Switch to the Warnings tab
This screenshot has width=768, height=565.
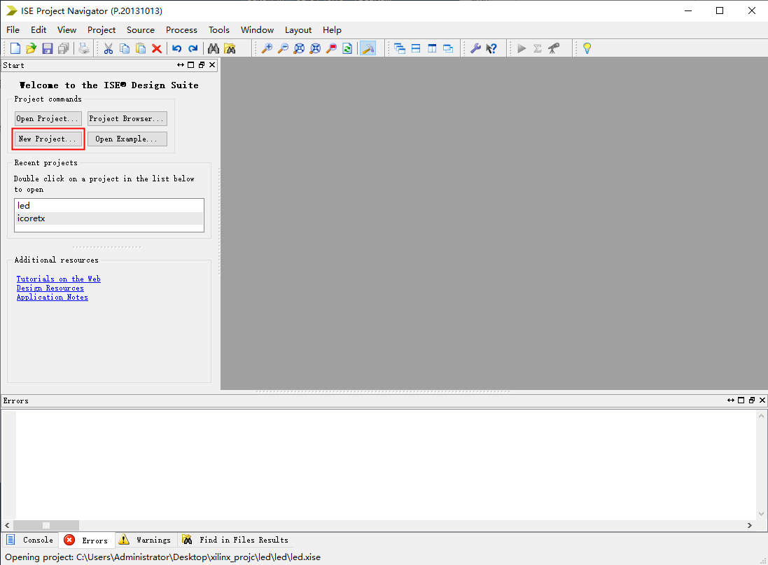(145, 540)
